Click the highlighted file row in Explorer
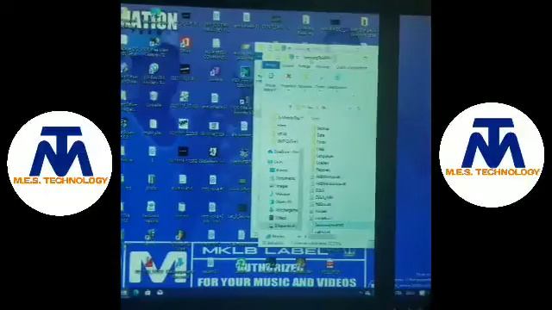 tap(343, 225)
